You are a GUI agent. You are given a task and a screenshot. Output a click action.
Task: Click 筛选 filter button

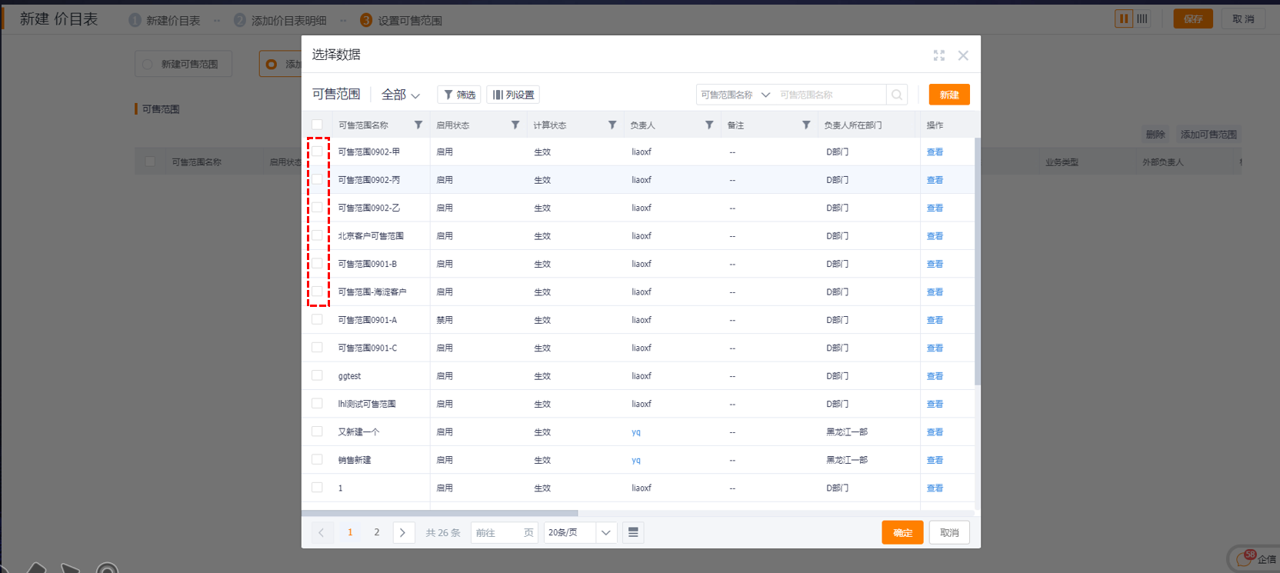pyautogui.click(x=459, y=95)
